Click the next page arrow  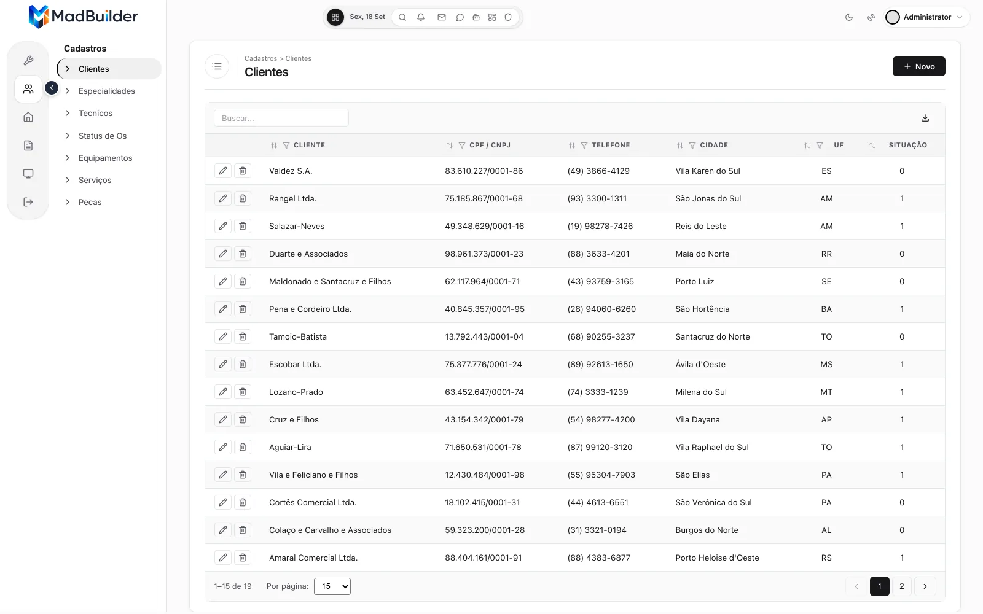[x=925, y=586]
